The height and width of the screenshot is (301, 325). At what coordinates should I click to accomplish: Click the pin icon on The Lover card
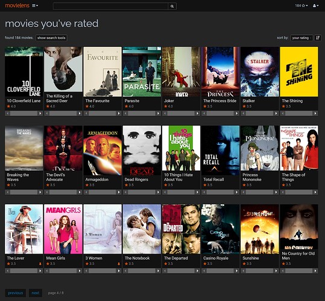(x=40, y=264)
